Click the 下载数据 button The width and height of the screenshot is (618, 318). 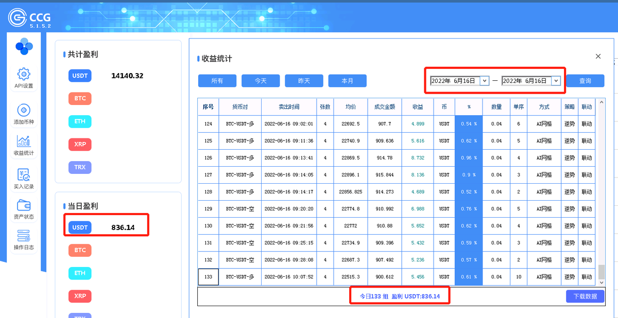click(585, 296)
